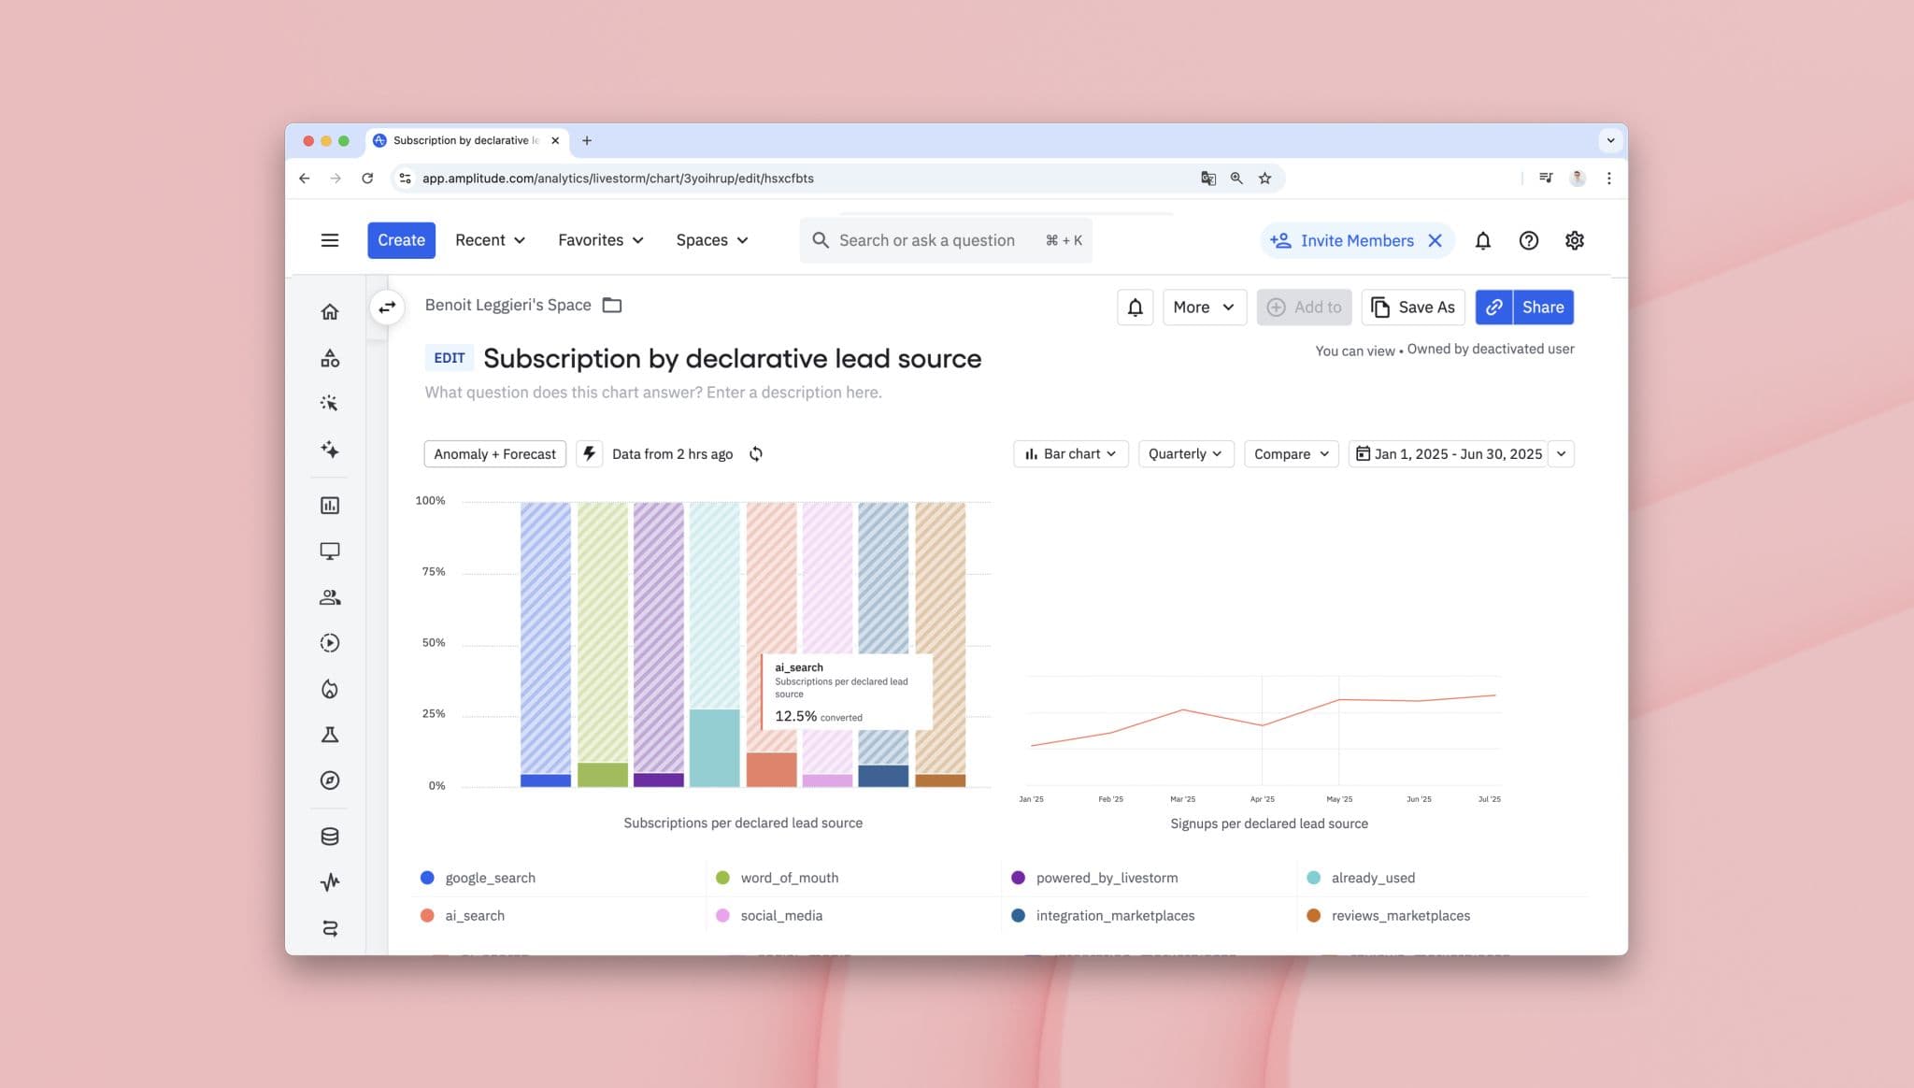Open the Recent menu
The height and width of the screenshot is (1088, 1914).
pyautogui.click(x=490, y=240)
